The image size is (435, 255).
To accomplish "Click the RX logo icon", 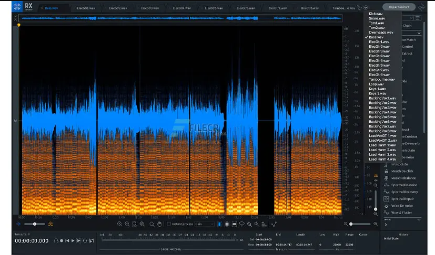I will [x=17, y=6].
